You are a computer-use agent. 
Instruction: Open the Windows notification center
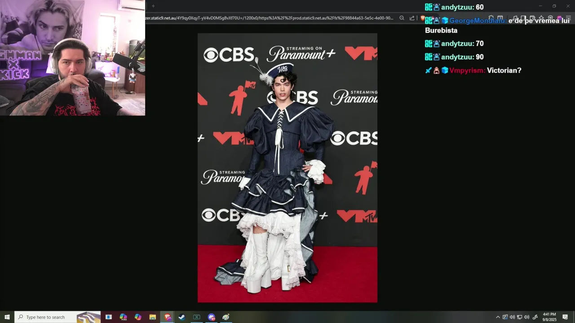pos(565,317)
